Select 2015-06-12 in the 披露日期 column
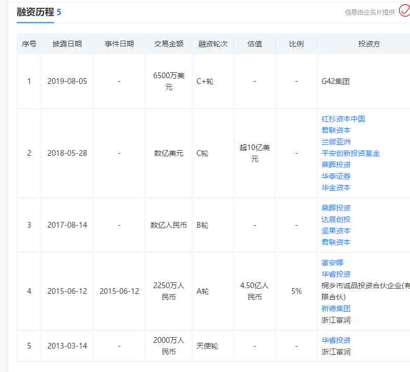The height and width of the screenshot is (372, 410). click(67, 291)
